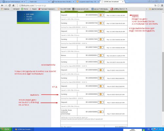Switch to the Free bitcoins here tab
This screenshot has width=164, height=131.
63,2
